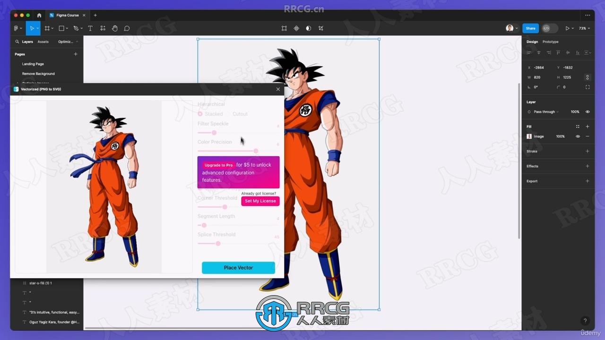The width and height of the screenshot is (605, 340).
Task: Add a stroke with plus icon
Action: 588,151
